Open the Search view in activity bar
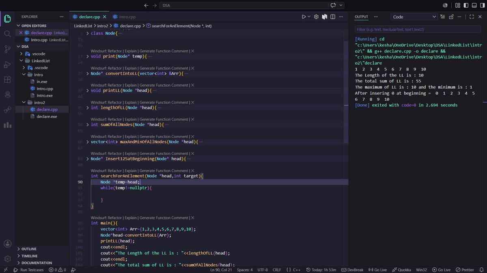Screen dimensions: 487x273 pyautogui.click(x=7, y=34)
